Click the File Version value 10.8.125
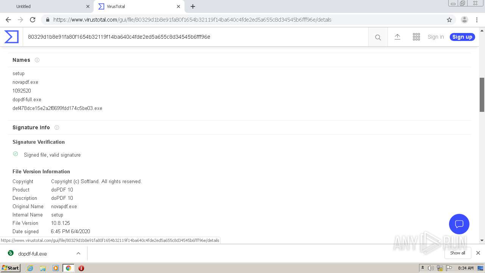The image size is (485, 273). [61, 223]
